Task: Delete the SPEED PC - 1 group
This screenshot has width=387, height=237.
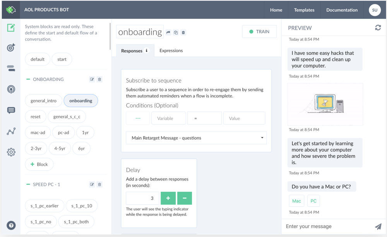Action: [99, 184]
